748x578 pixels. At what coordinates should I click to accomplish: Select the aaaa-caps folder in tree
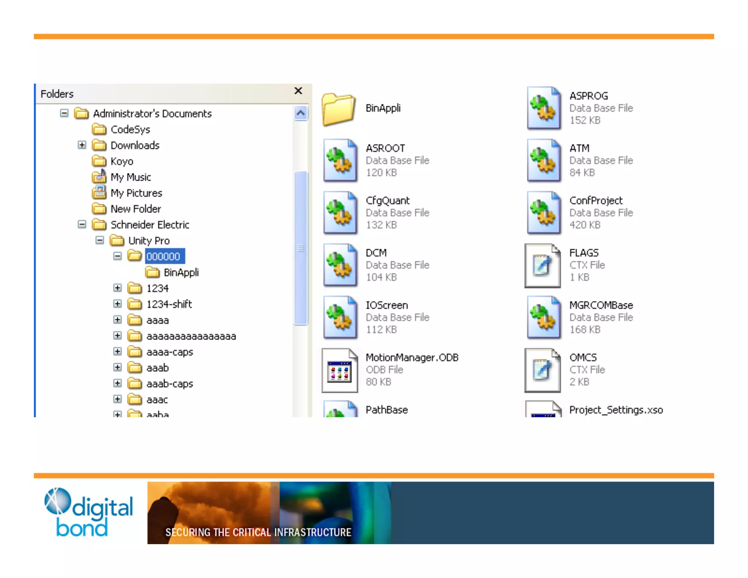pyautogui.click(x=169, y=352)
